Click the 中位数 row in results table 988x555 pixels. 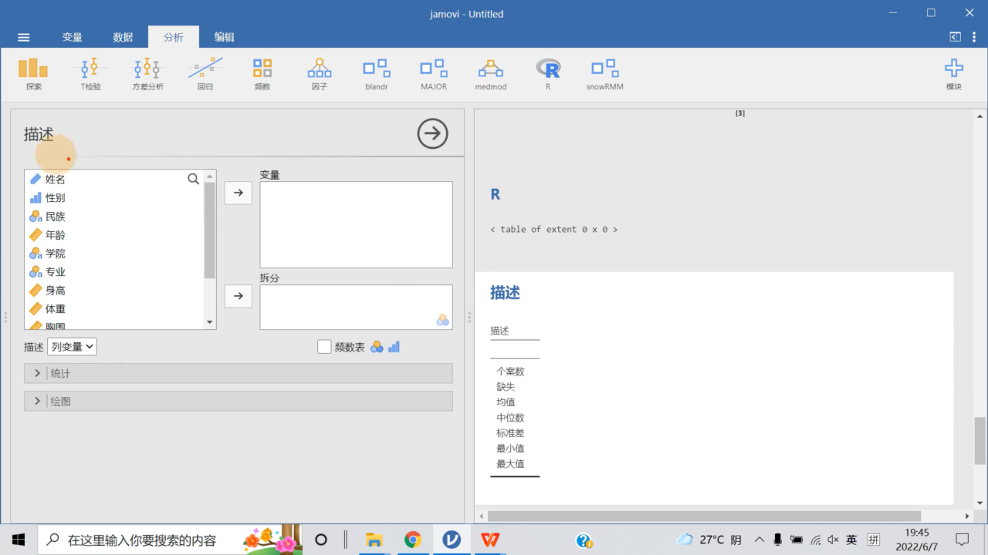(x=510, y=417)
